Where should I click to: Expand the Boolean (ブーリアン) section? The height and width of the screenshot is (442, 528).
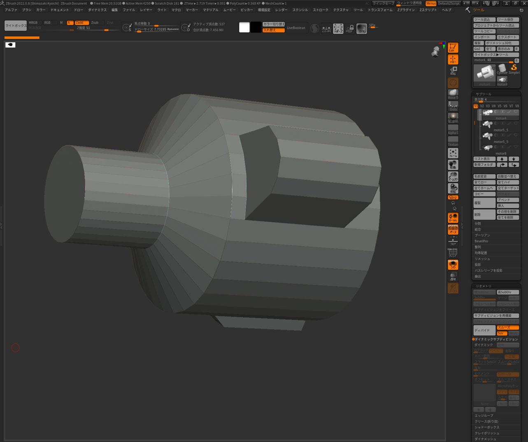coord(496,235)
